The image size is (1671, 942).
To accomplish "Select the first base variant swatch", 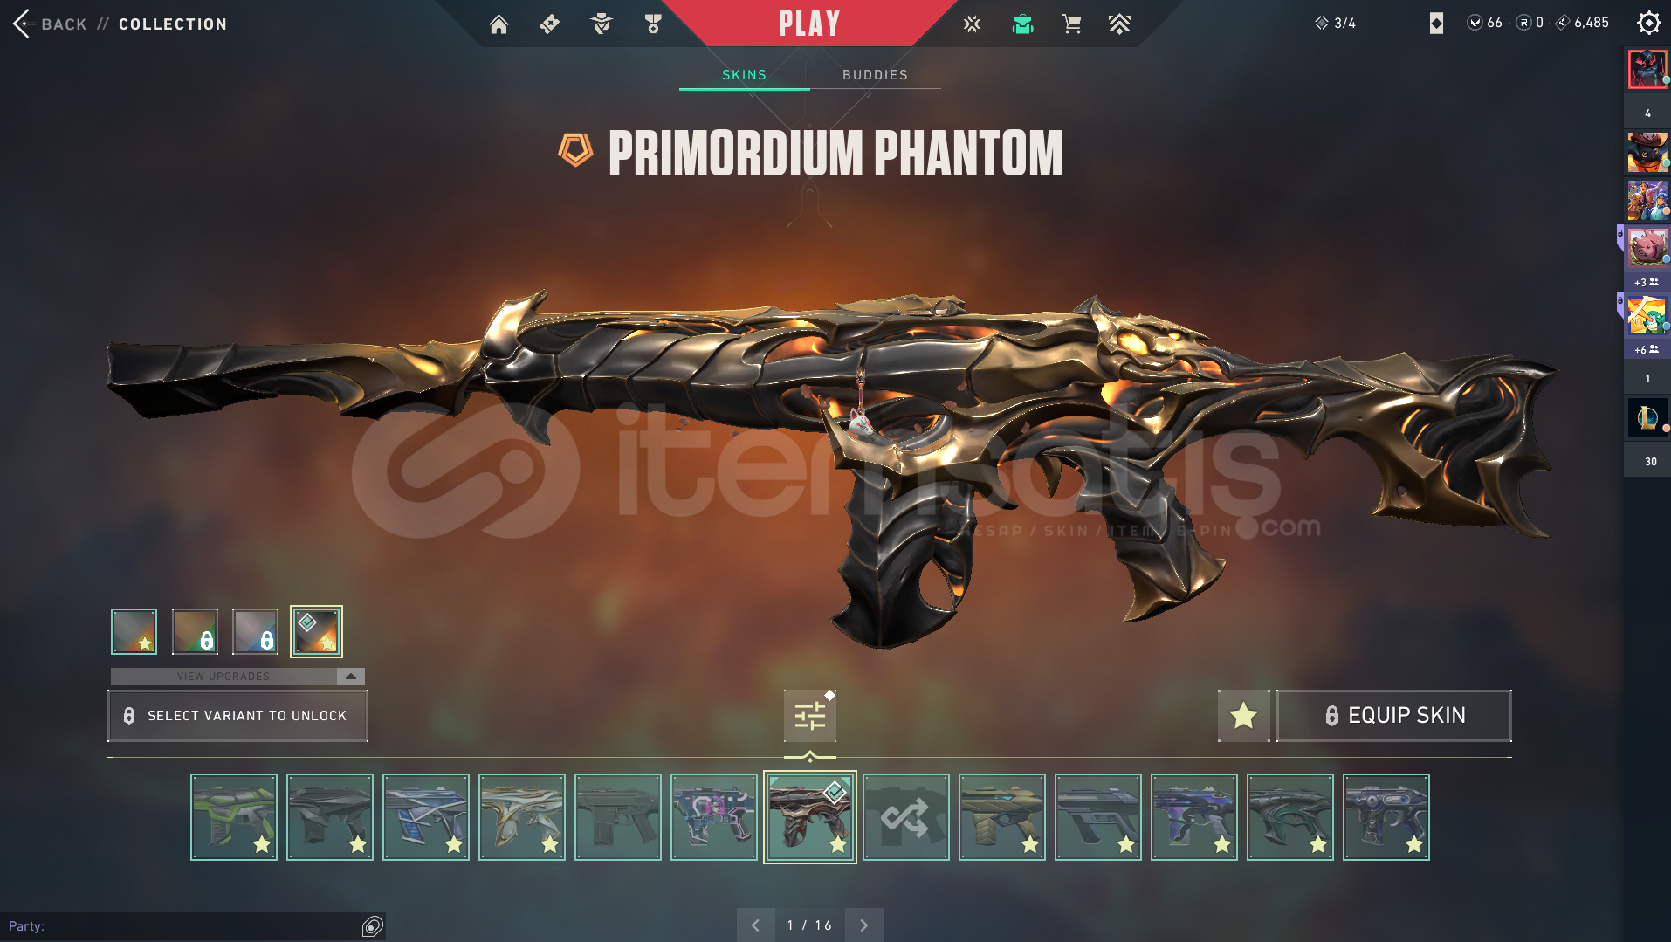I will click(x=134, y=631).
